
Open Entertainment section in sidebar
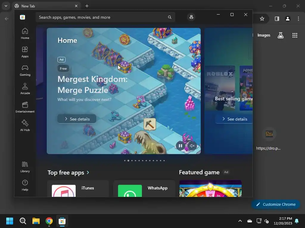(x=25, y=107)
